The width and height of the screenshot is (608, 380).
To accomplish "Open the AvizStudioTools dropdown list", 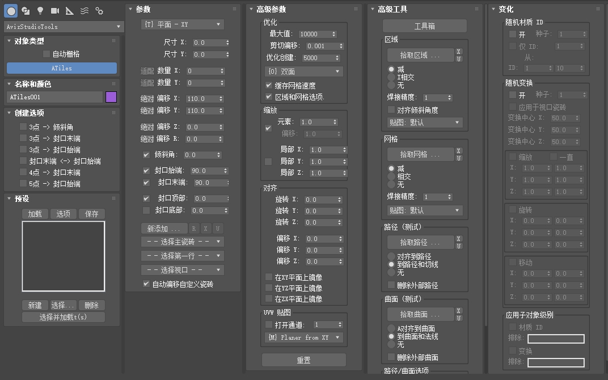I will (x=61, y=26).
